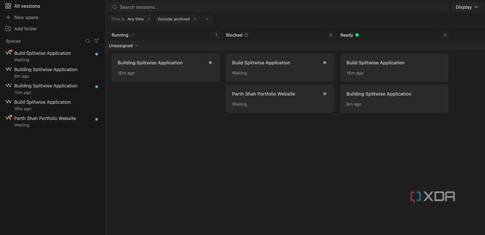Click the Running column header
485x235 pixels.
coord(120,35)
